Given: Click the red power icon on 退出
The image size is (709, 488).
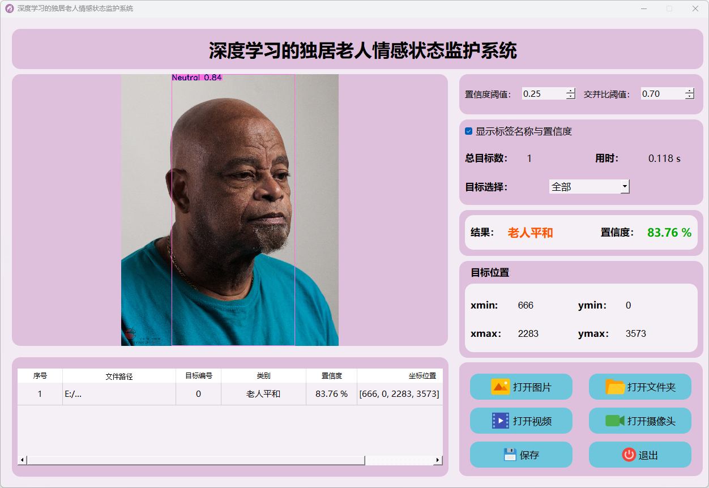Looking at the screenshot, I should click(x=629, y=455).
